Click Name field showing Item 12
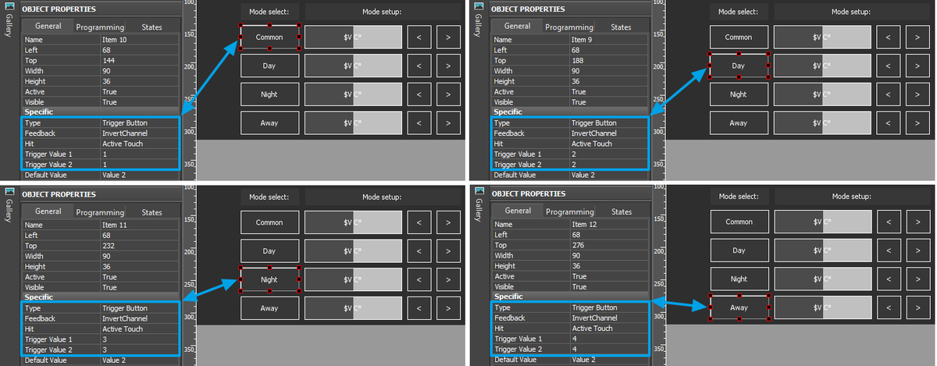The height and width of the screenshot is (366, 937). [x=609, y=225]
